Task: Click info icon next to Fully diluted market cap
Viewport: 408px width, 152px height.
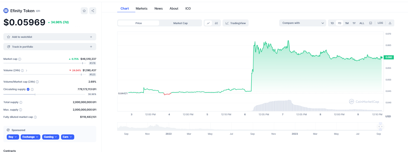Action: 35,117
